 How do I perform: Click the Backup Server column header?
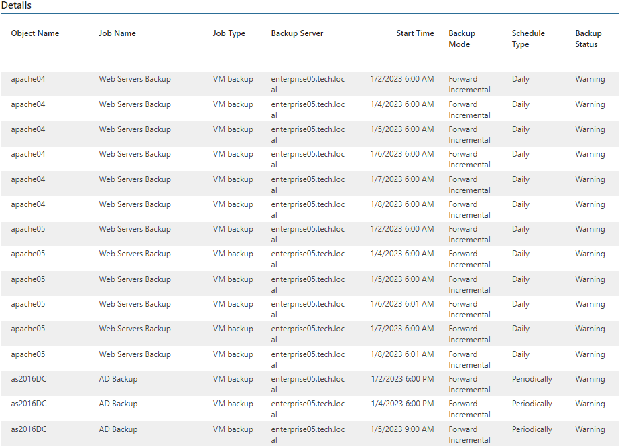[x=297, y=33]
